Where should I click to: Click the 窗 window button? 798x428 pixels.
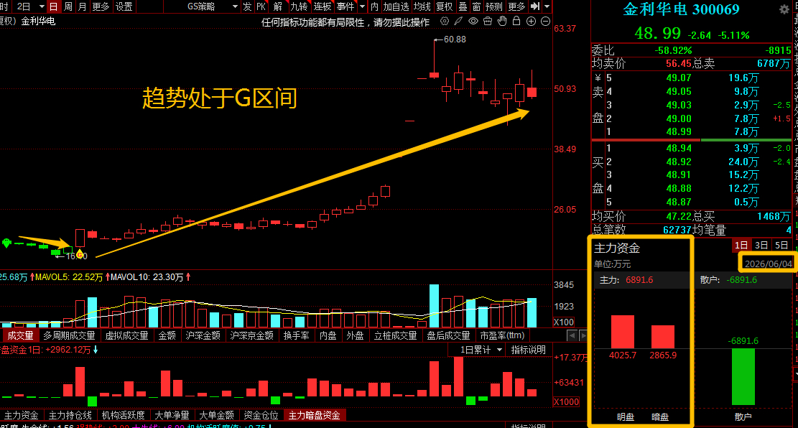click(x=476, y=6)
